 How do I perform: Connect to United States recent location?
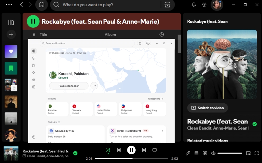(x=106, y=109)
